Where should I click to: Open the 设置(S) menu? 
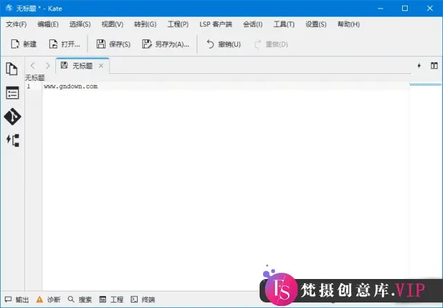coord(316,24)
